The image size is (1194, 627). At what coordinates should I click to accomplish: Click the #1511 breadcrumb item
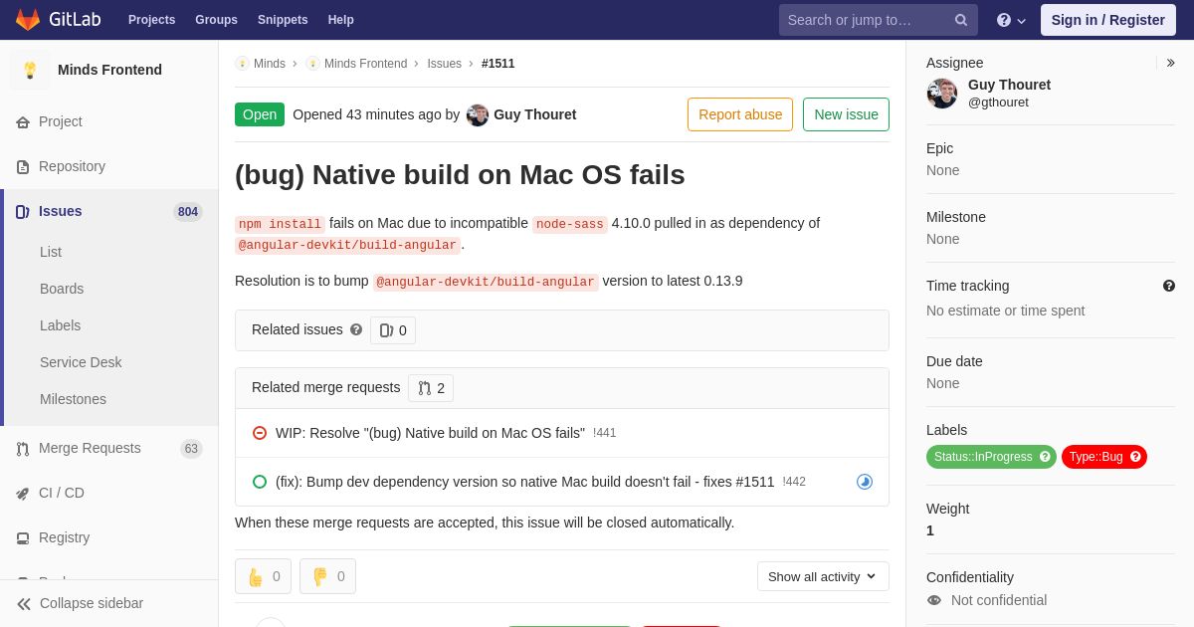coord(497,64)
